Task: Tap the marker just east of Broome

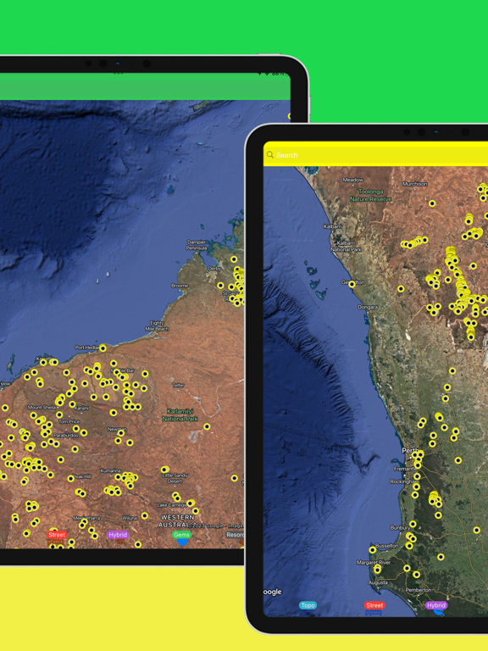Action: click(220, 286)
